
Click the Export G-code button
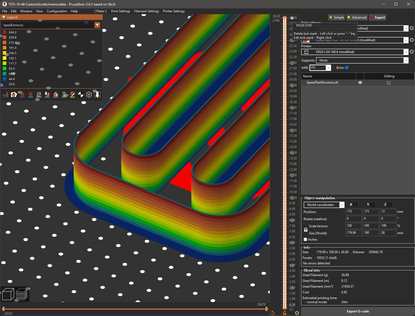358,311
